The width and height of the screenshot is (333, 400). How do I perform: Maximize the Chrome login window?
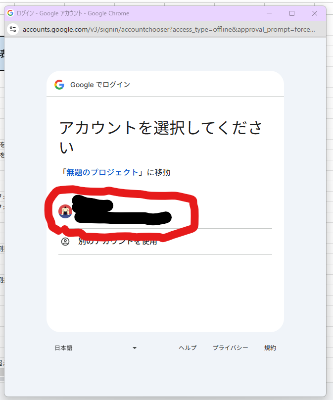pos(292,13)
